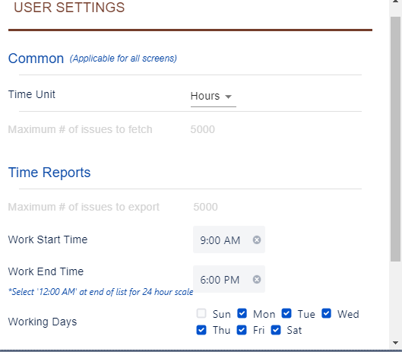
Task: Disable Fri as a working day
Action: click(242, 330)
